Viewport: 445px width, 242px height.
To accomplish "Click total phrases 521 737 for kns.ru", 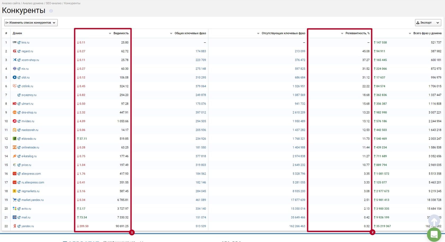I will tap(436, 42).
